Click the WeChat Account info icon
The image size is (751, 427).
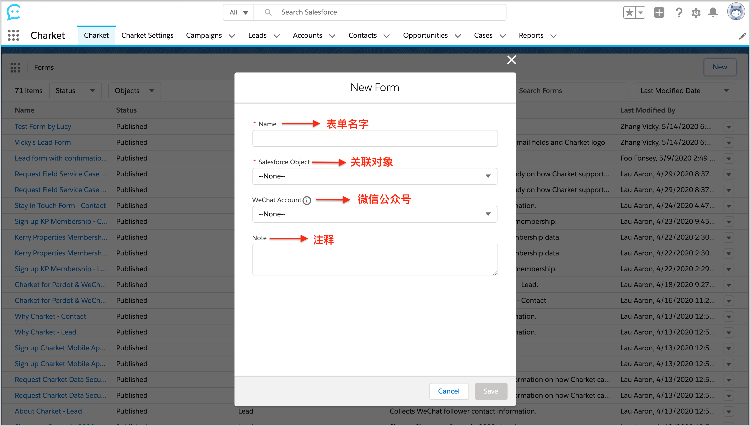click(x=307, y=200)
